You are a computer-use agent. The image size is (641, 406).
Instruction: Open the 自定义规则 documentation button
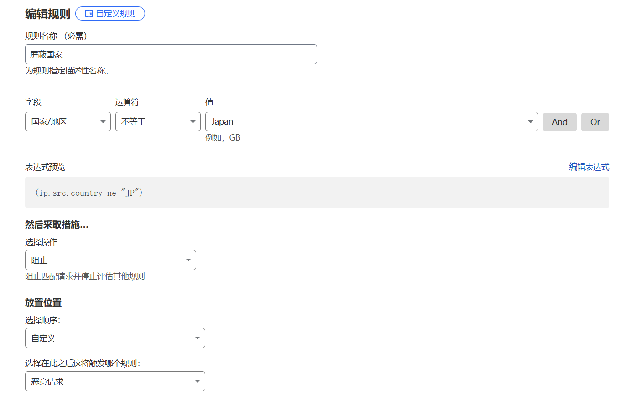[110, 14]
